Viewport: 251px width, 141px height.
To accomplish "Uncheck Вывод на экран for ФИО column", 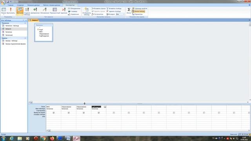I will click(54, 113).
